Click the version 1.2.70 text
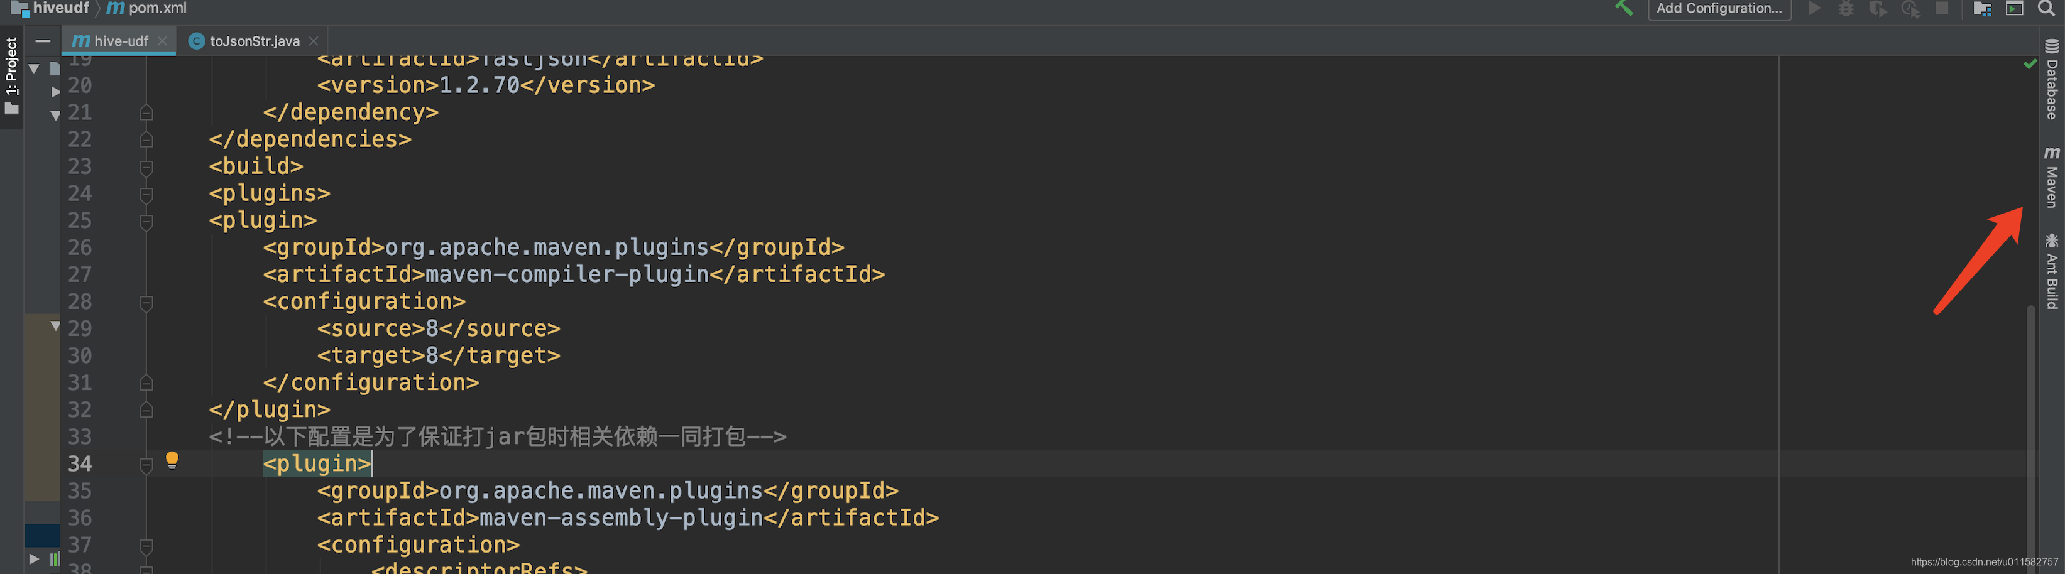2065x574 pixels. tap(479, 85)
